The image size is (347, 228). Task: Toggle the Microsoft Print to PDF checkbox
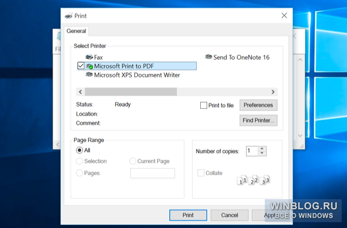(81, 66)
